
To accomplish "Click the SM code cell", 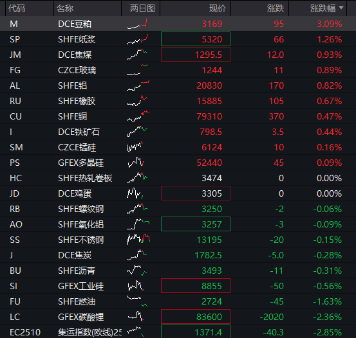I will (16, 147).
